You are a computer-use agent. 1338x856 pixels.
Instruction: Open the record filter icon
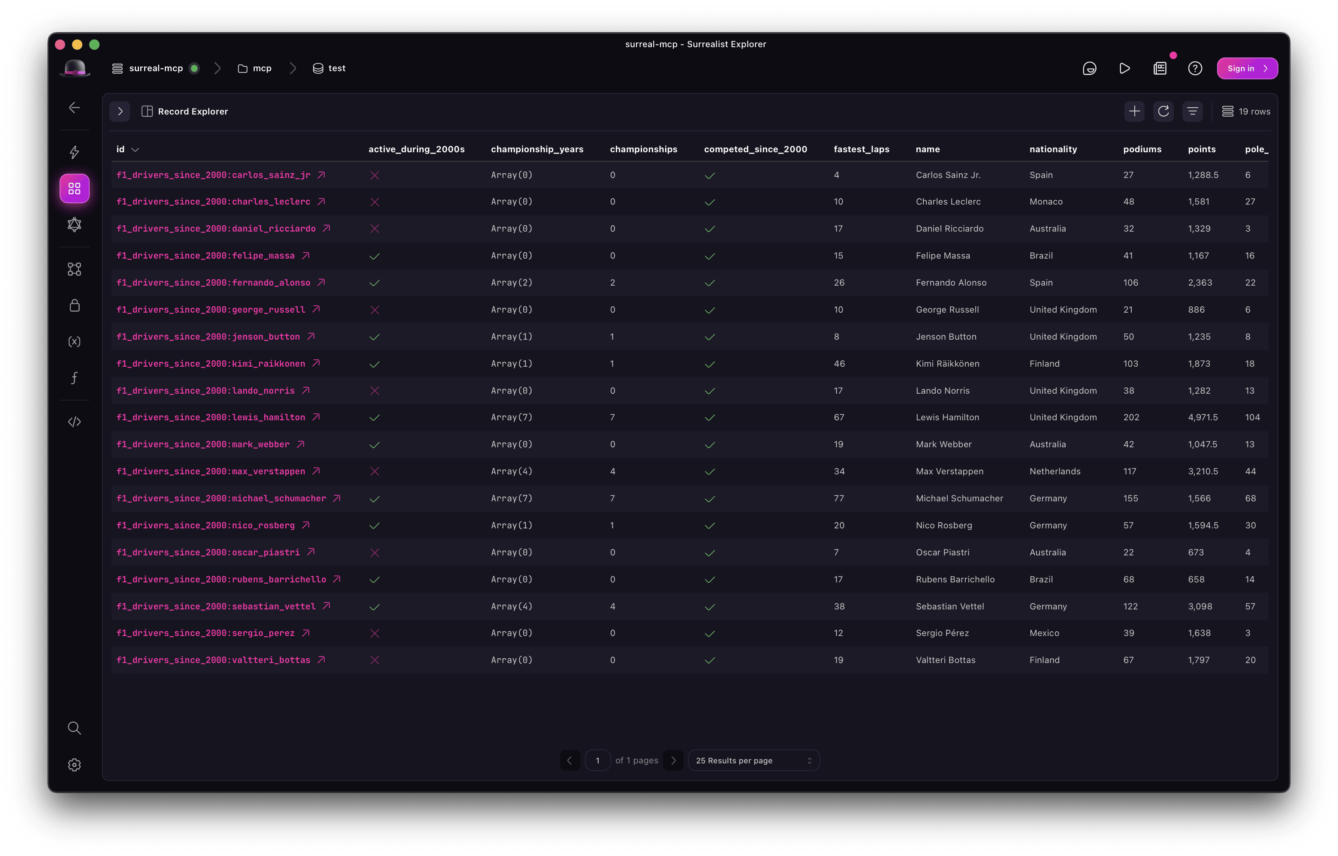(1192, 112)
